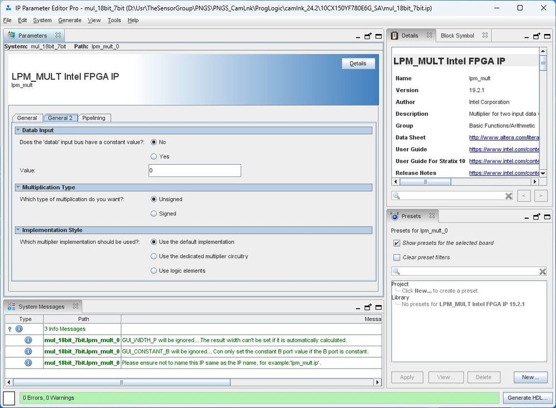Collapse the 3 Info Messages tree node

tap(9, 329)
